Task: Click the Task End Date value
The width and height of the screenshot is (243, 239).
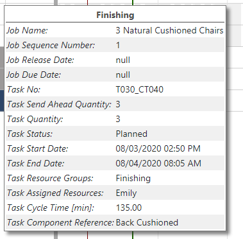Action: [x=158, y=163]
